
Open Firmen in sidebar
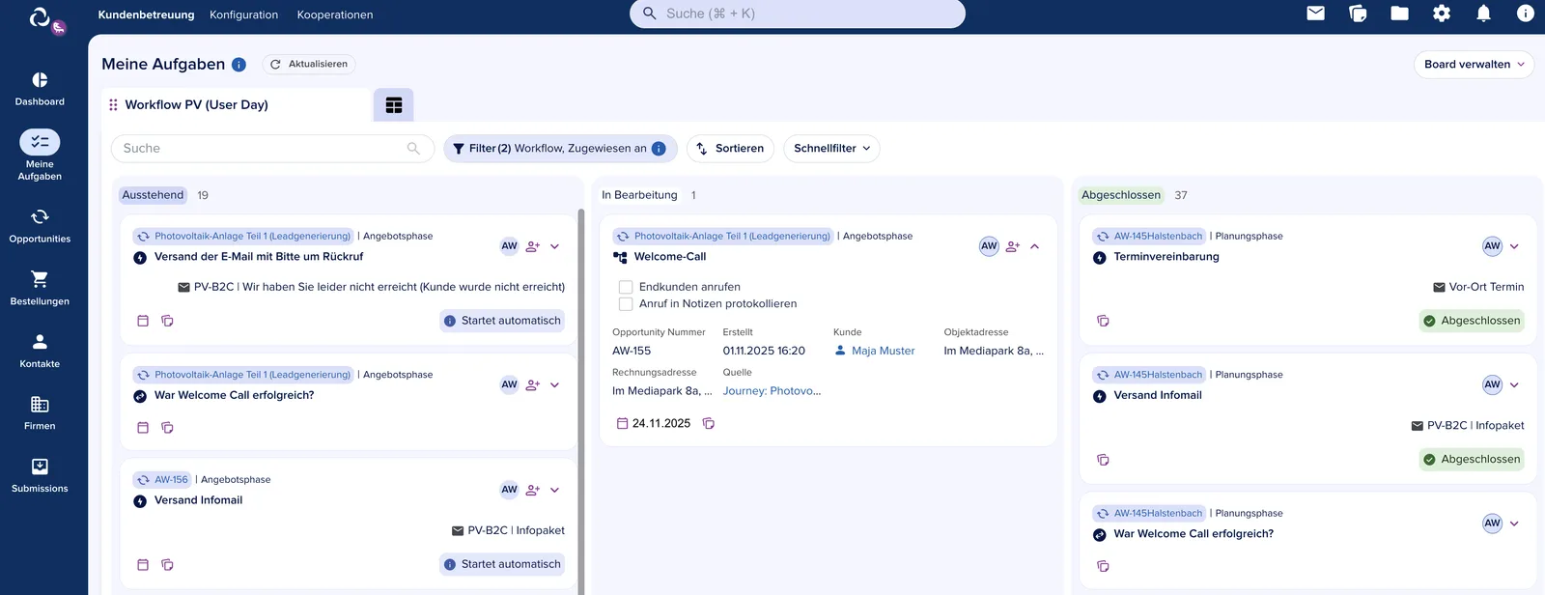(40, 412)
